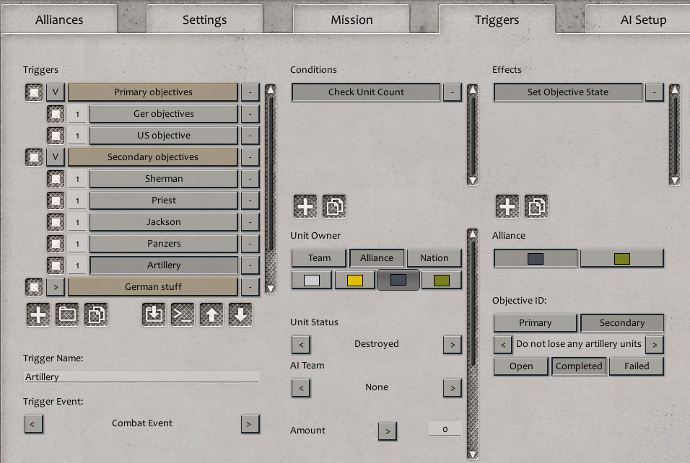Toggle checkbox next to Primary objectives
Viewport: 690px width, 463px height.
click(34, 92)
